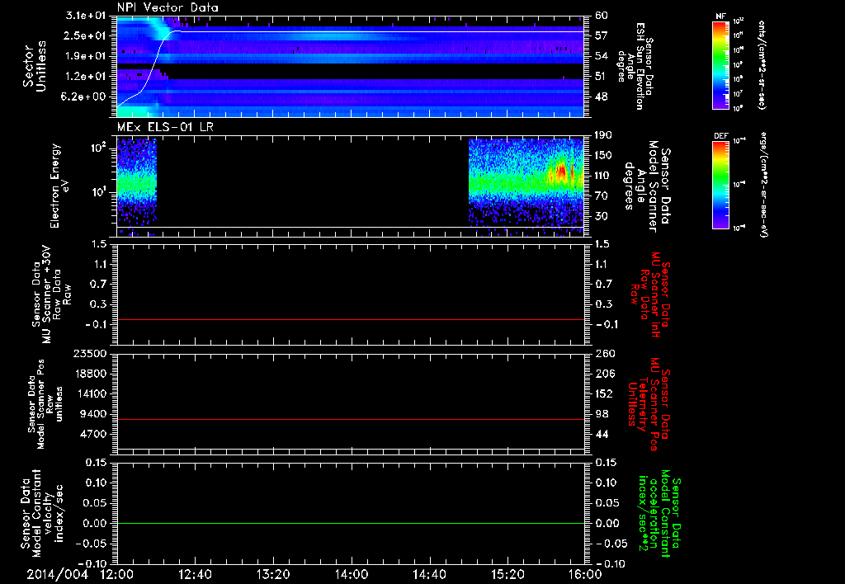The height and width of the screenshot is (584, 845).
Task: Click the red-orange electron flux hotspot in ELS spectrogram
Action: click(561, 172)
